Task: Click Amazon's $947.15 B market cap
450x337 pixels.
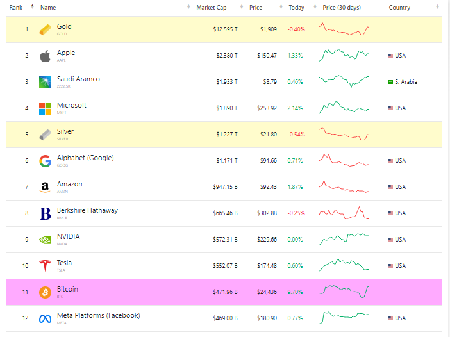Action: [225, 187]
